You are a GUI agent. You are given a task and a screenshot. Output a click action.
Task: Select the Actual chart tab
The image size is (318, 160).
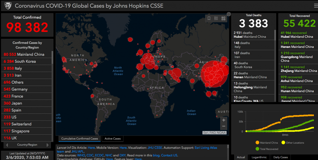tap(241, 157)
